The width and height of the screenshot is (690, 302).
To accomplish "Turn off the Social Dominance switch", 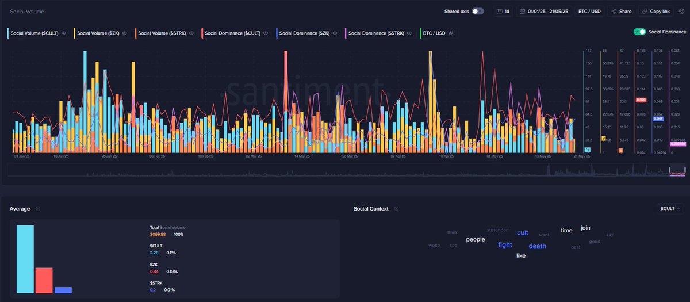I will (639, 32).
